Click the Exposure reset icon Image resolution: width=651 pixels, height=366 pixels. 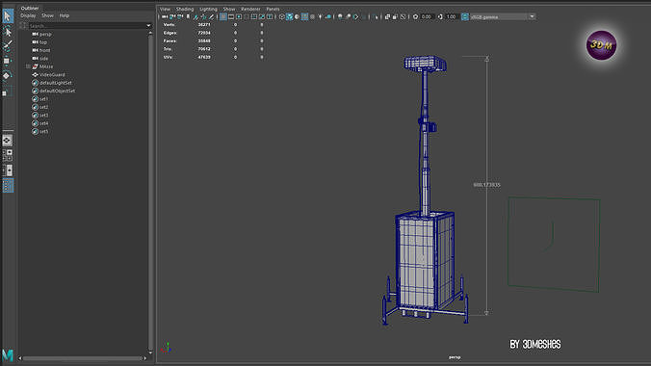point(415,16)
